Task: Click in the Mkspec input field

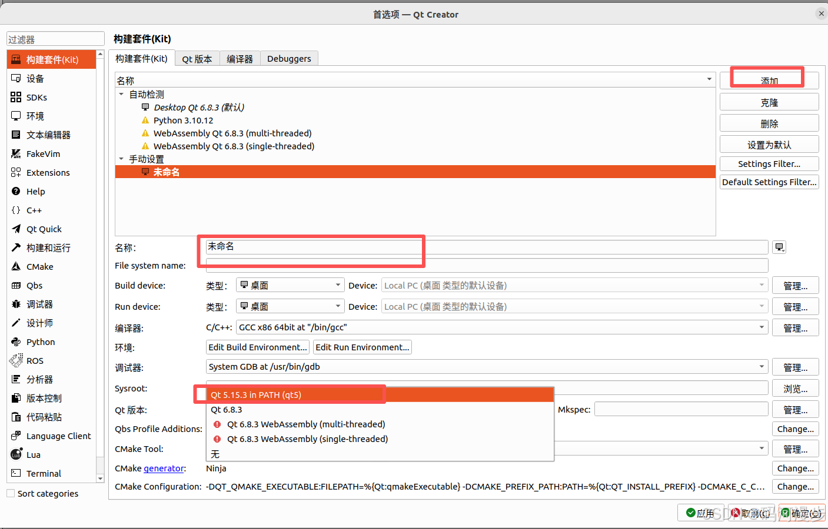Action: point(681,409)
